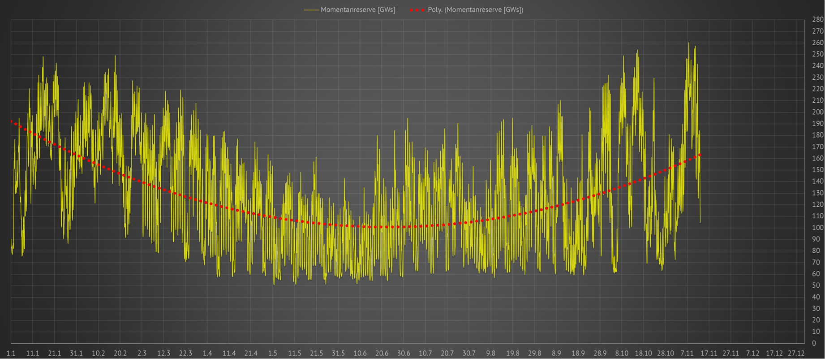This screenshot has width=825, height=359.
Task: Select the "1.5" date label on the x-axis
Action: point(272,353)
